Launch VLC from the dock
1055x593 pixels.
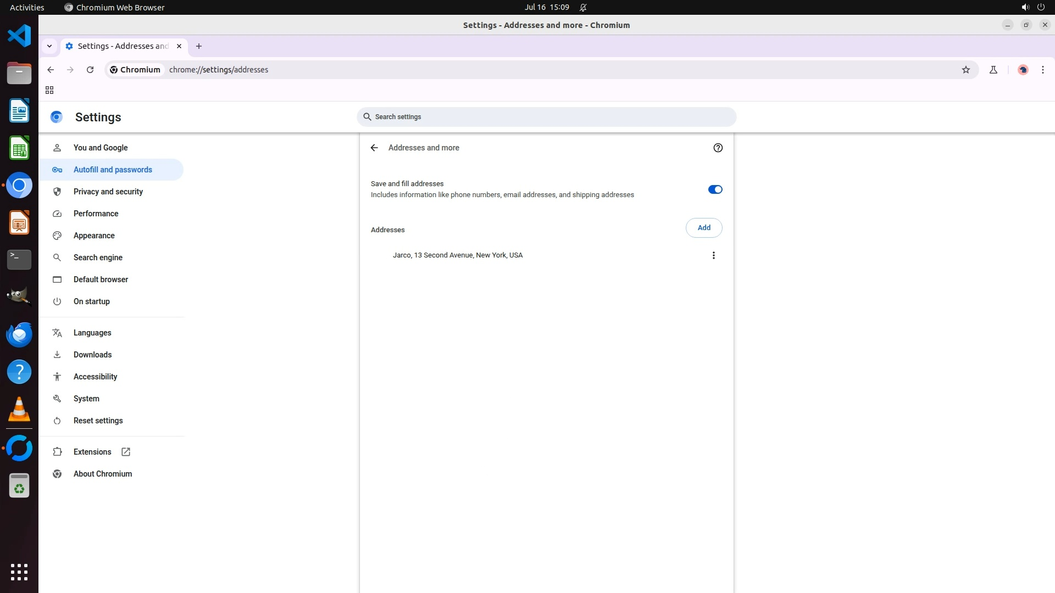coord(19,410)
